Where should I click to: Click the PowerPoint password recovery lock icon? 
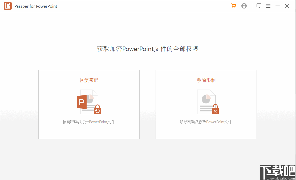(x=89, y=102)
